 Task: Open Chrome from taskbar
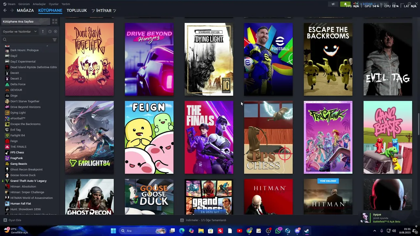(x=249, y=231)
